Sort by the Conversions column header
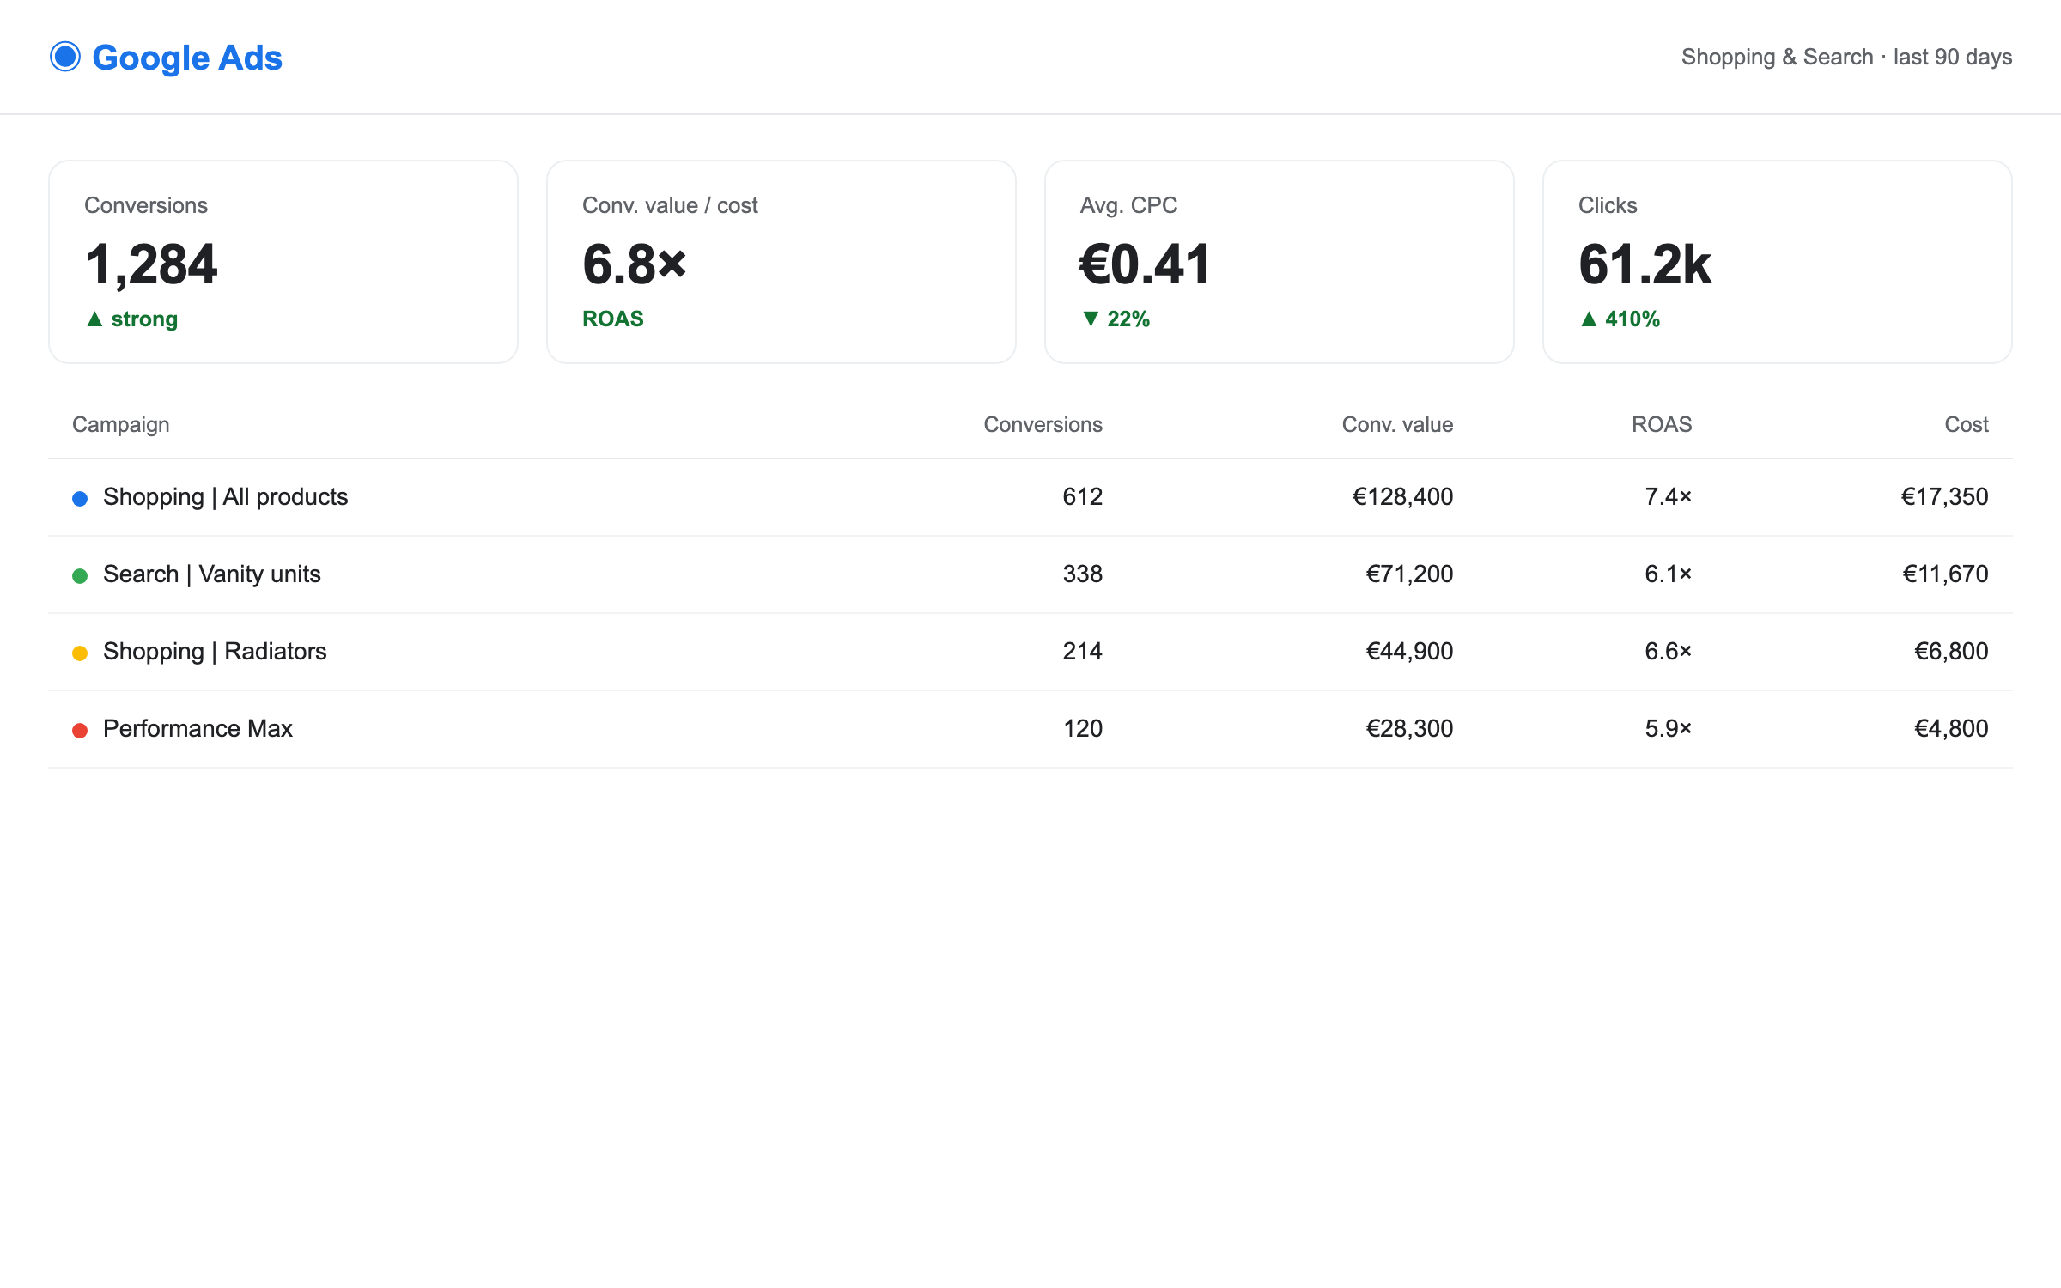Viewport: 2061px width, 1288px height. pos(1043,424)
